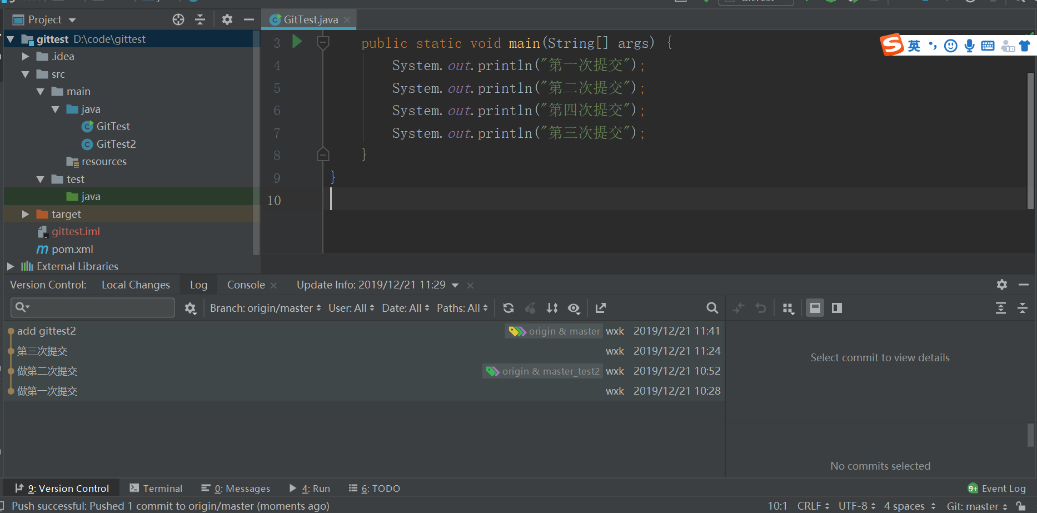Collapse the test folder
1037x513 pixels.
pos(40,179)
